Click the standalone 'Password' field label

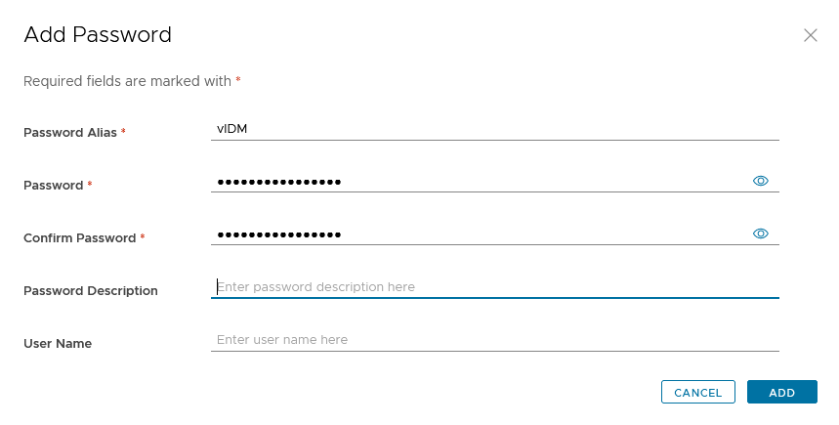tap(54, 186)
